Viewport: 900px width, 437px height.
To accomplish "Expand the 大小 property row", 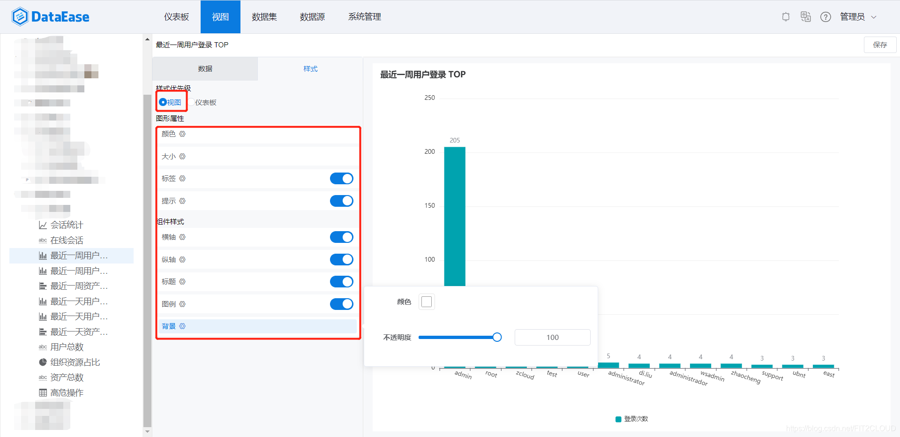I will tap(257, 157).
